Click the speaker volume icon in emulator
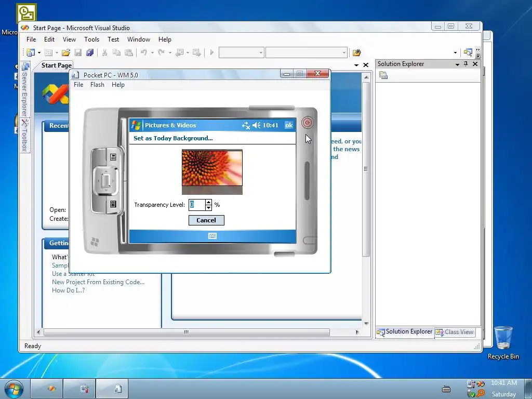The width and height of the screenshot is (532, 399). (x=257, y=126)
